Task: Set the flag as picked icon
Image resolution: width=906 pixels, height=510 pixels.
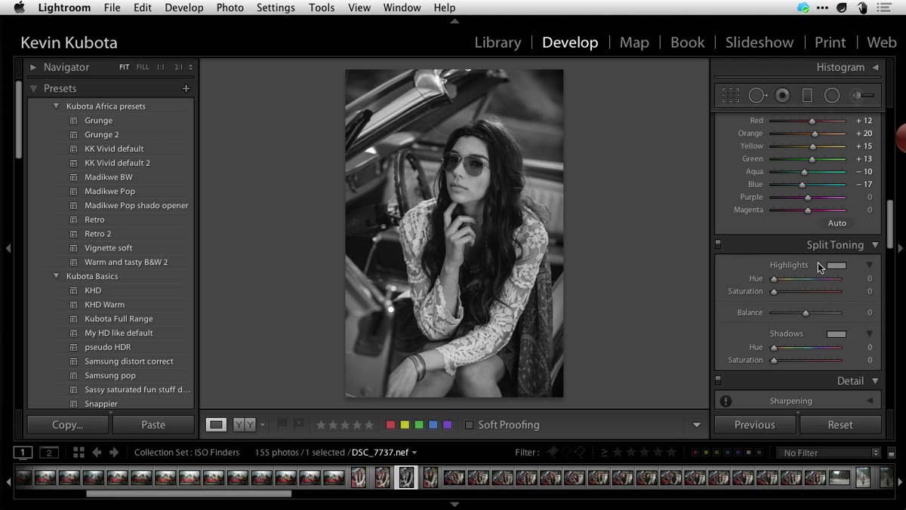Action: [282, 425]
